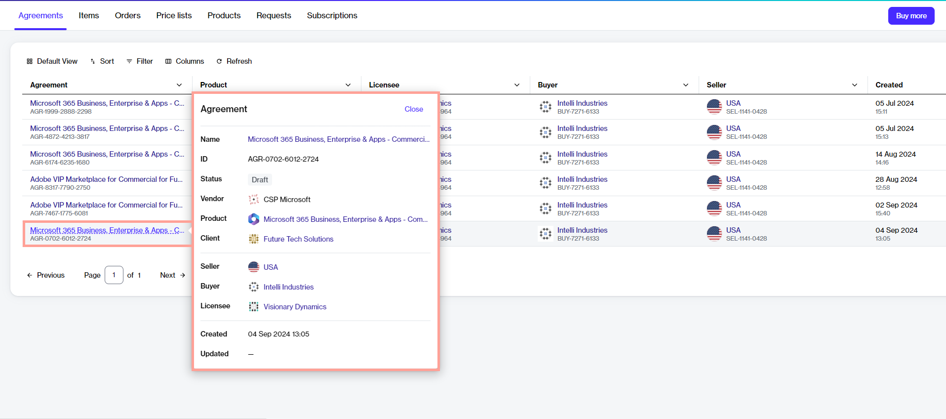Image resolution: width=946 pixels, height=419 pixels.
Task: Open the Columns chooser
Action: [x=185, y=61]
